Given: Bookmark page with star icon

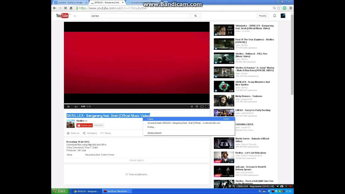Looking at the screenshot, I should (x=279, y=8).
